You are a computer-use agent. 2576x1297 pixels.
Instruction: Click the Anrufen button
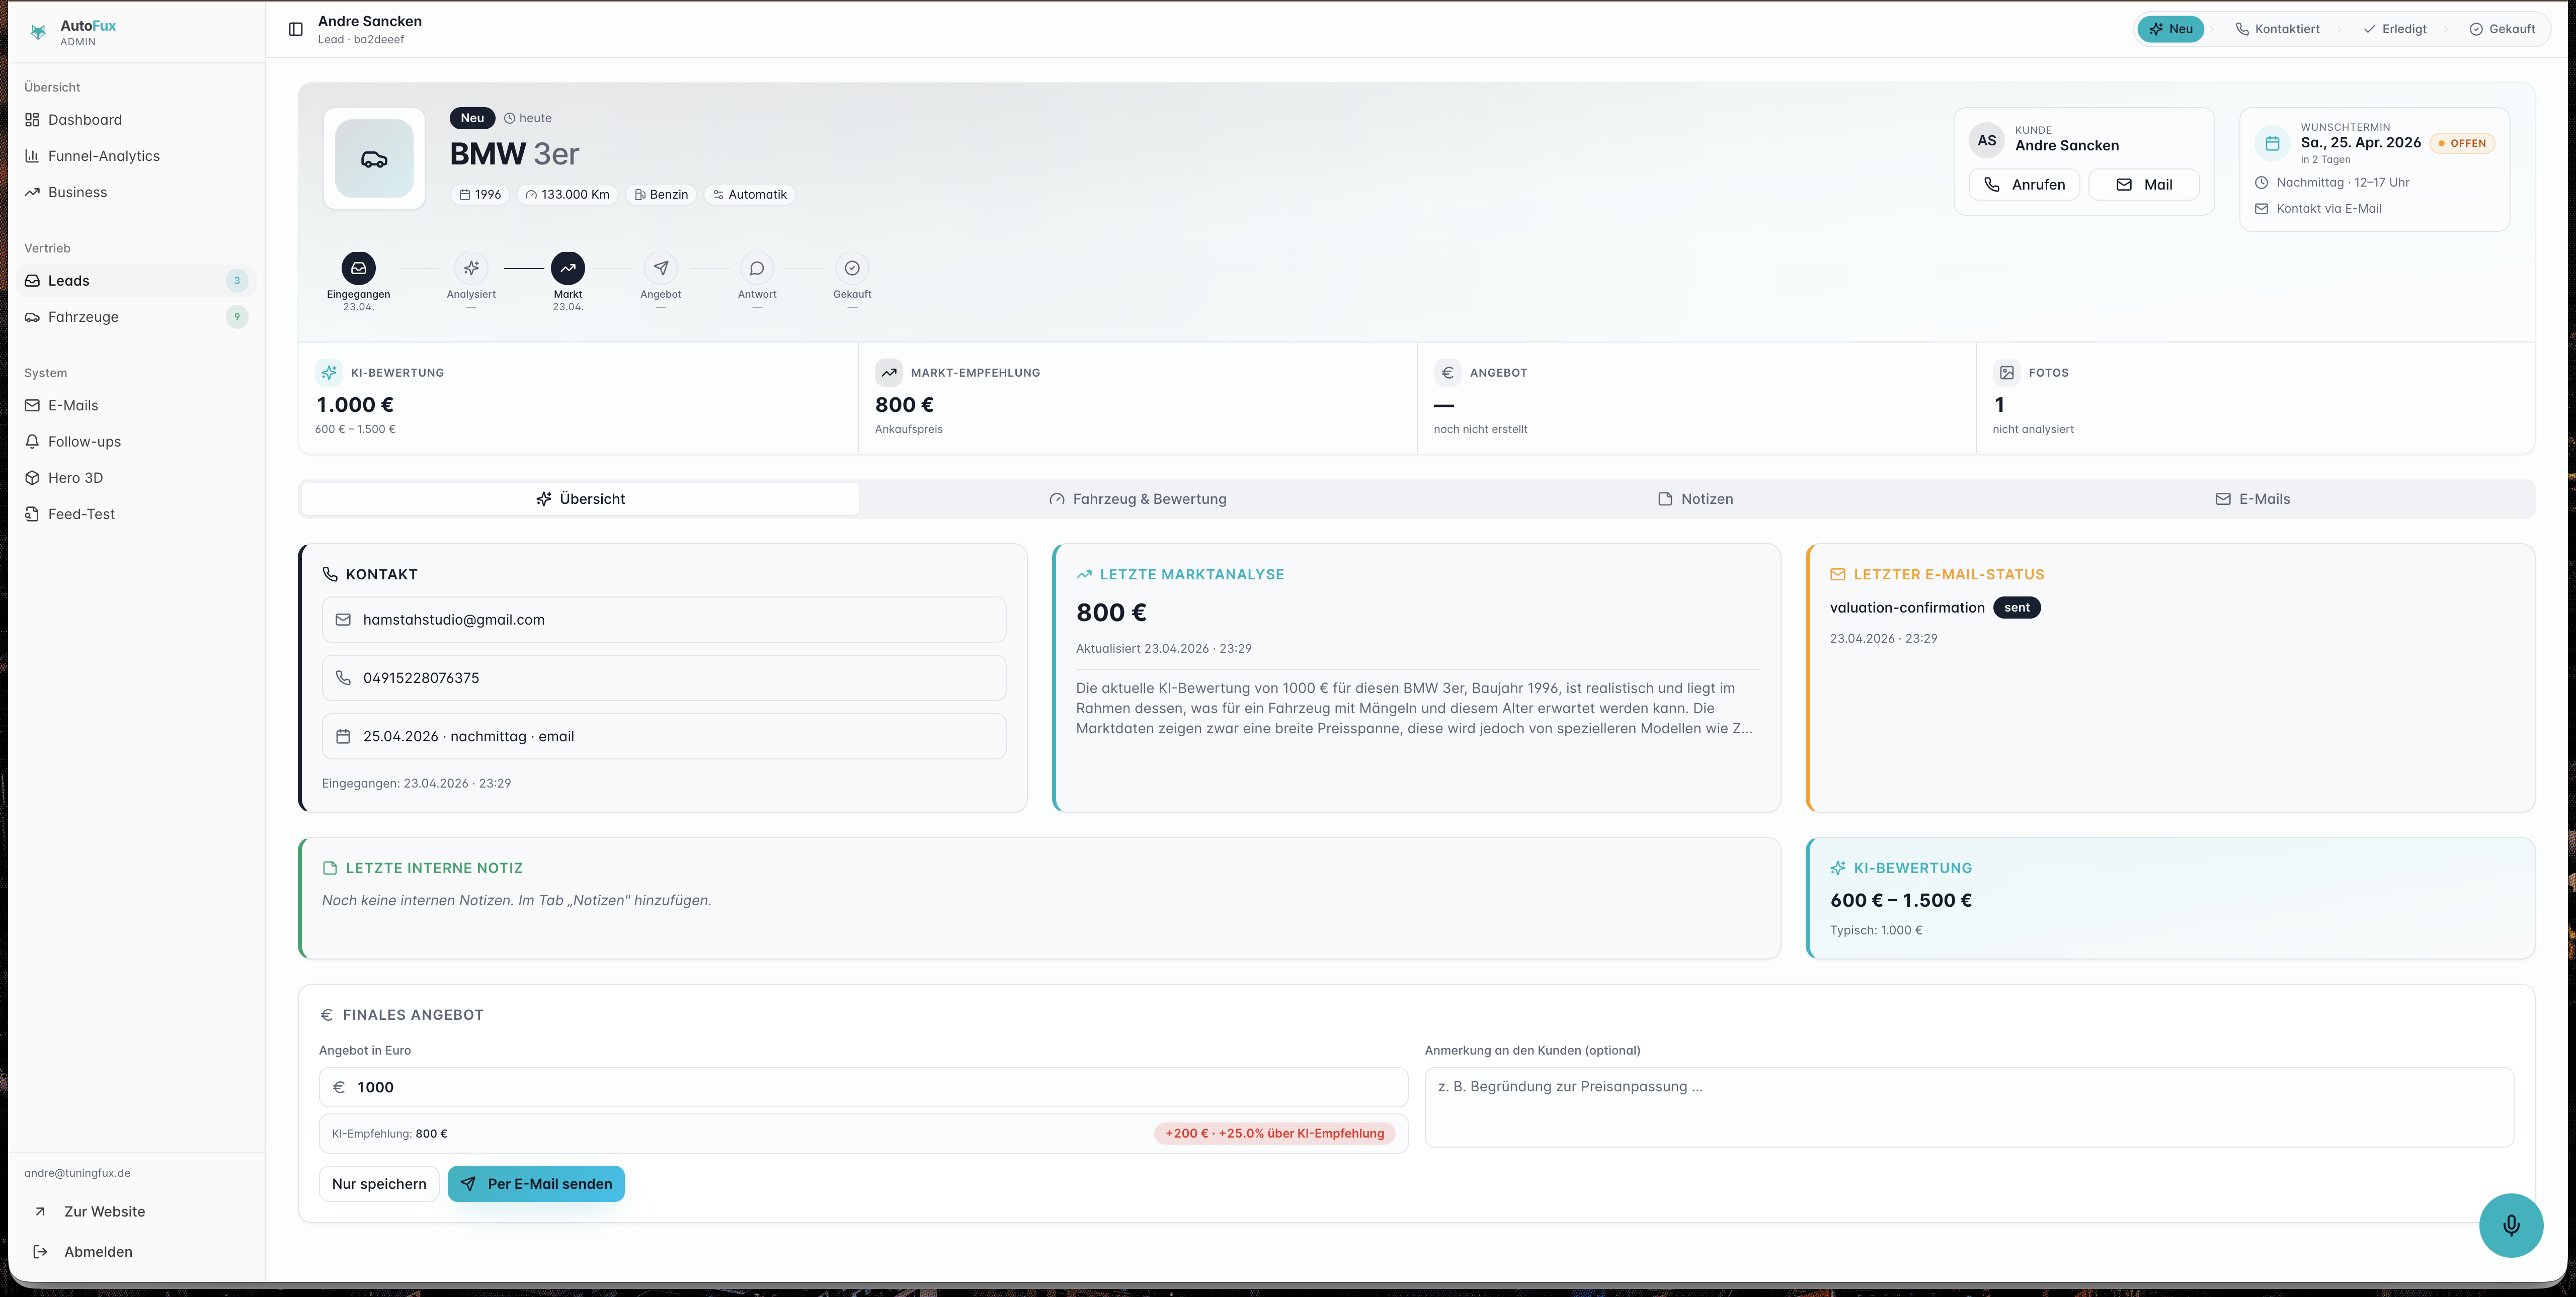click(x=2024, y=185)
